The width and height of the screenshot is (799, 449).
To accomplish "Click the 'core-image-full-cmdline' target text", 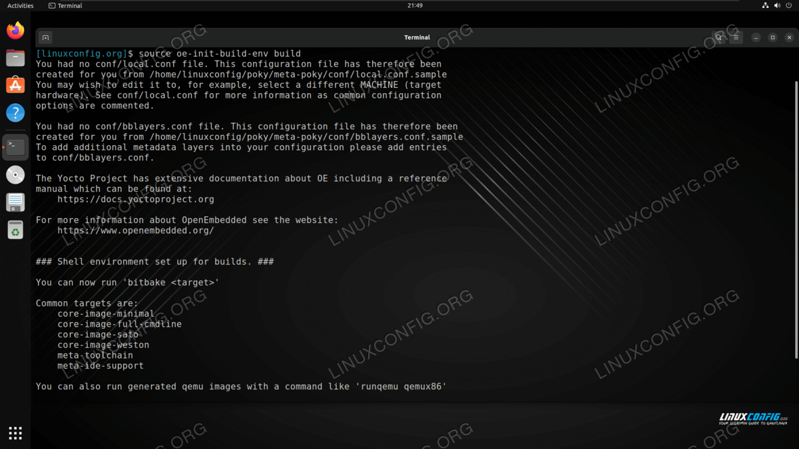I will (x=120, y=324).
